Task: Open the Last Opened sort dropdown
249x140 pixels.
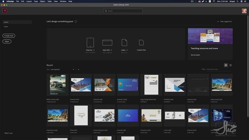Action: coord(62,70)
